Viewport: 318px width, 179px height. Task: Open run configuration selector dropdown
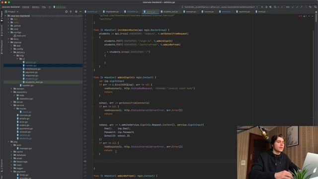(x=220, y=7)
